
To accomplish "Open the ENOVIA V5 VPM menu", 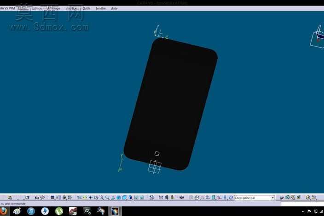I will (x=7, y=8).
